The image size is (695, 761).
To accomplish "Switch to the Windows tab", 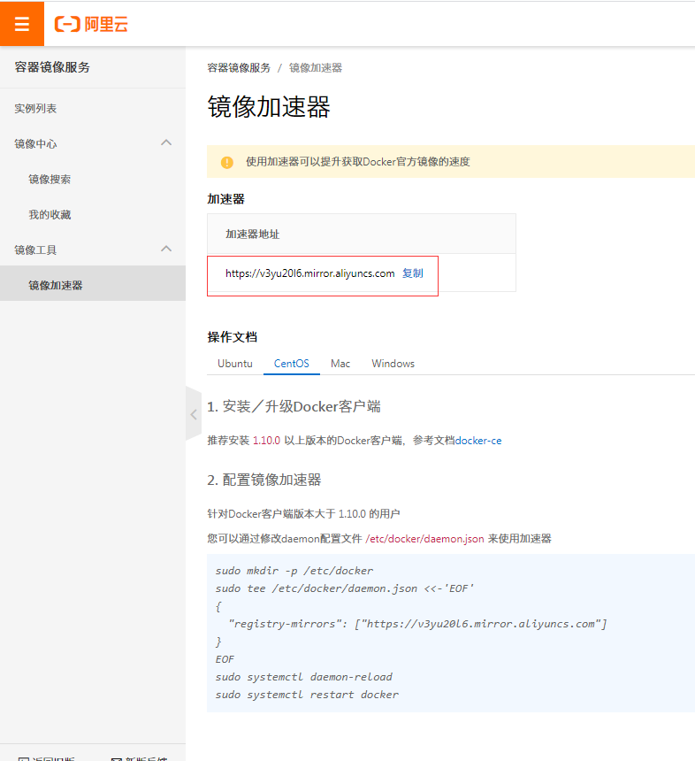I will pyautogui.click(x=393, y=364).
